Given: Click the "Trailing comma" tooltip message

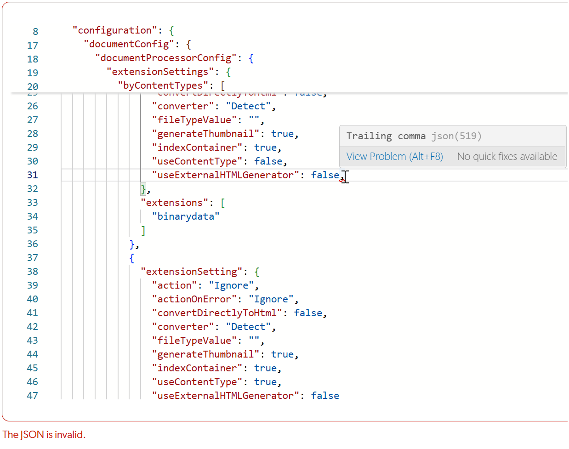Looking at the screenshot, I should [x=386, y=136].
